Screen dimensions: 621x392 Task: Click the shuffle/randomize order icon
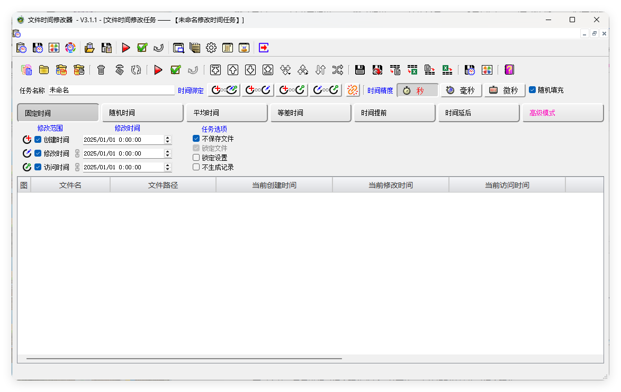tap(338, 69)
